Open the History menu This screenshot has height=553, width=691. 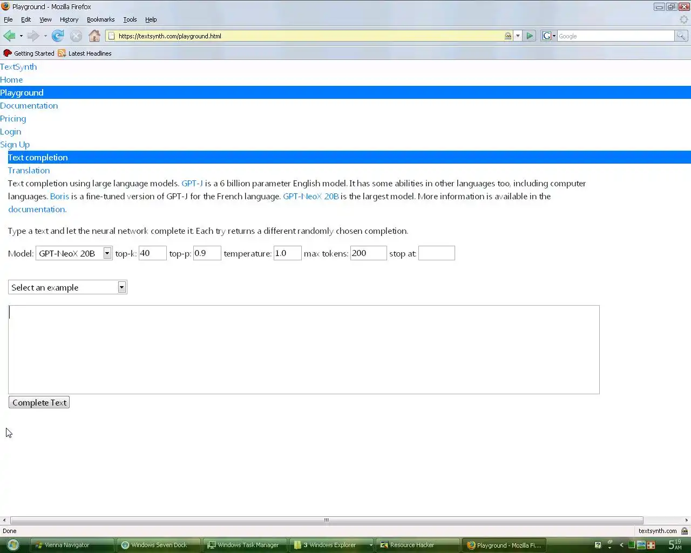pos(69,19)
